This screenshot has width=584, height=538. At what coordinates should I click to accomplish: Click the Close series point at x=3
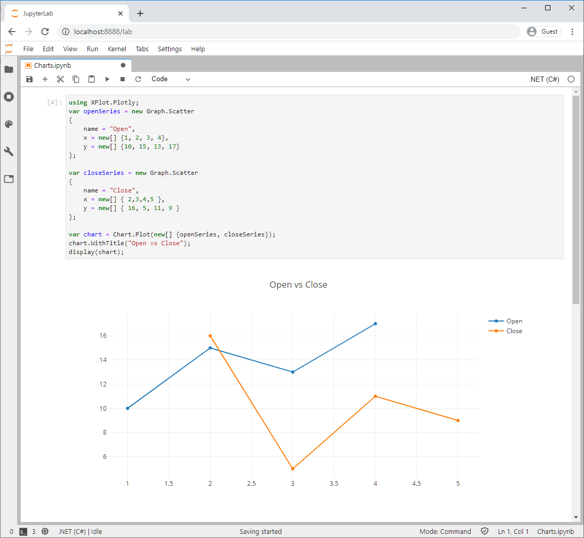pos(293,469)
